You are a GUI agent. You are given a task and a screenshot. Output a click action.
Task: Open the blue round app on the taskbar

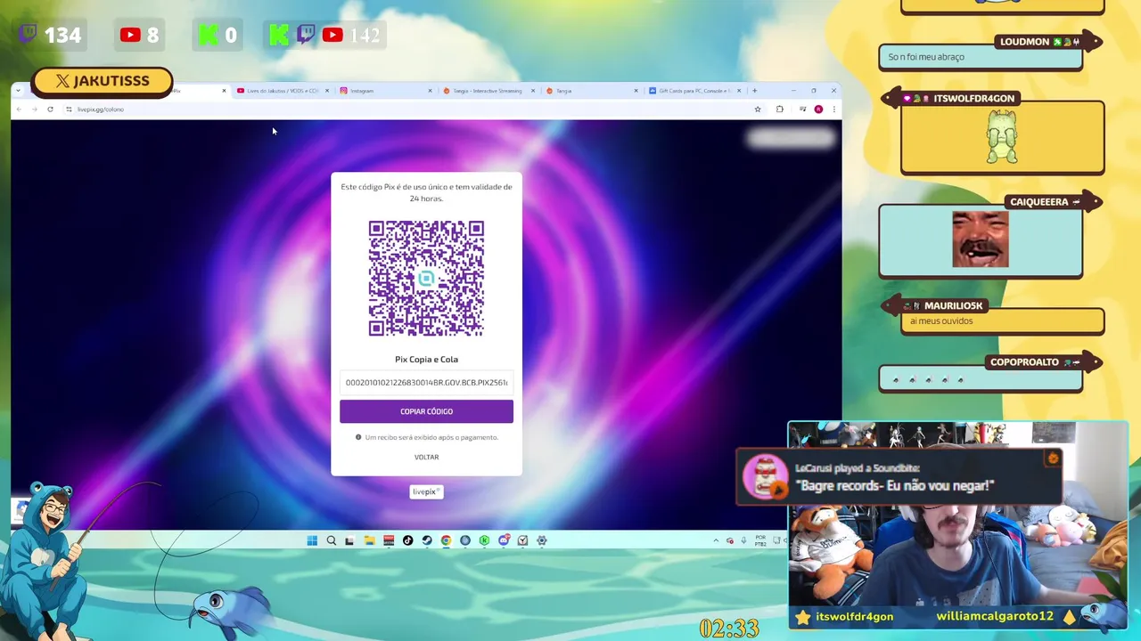[465, 540]
